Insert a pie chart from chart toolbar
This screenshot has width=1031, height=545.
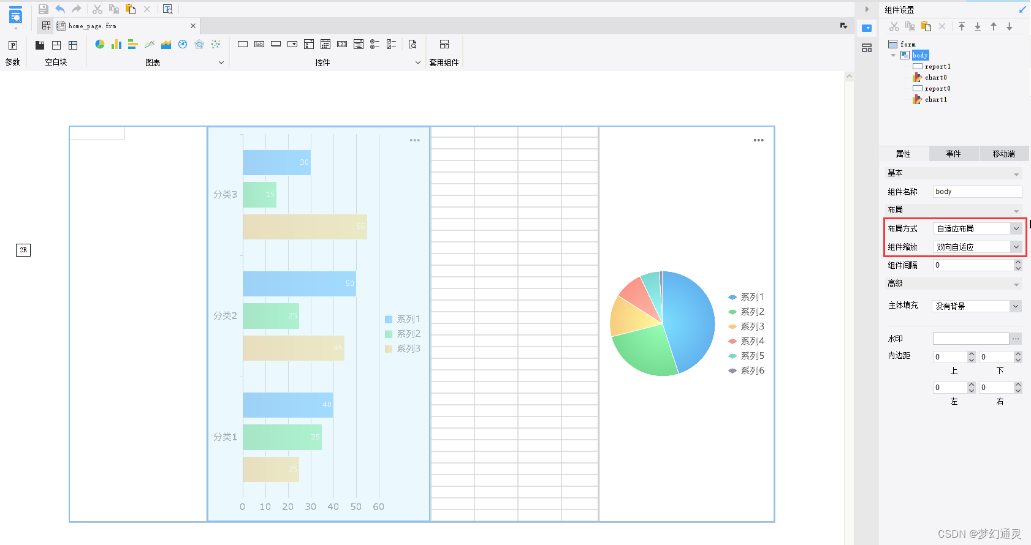point(100,44)
